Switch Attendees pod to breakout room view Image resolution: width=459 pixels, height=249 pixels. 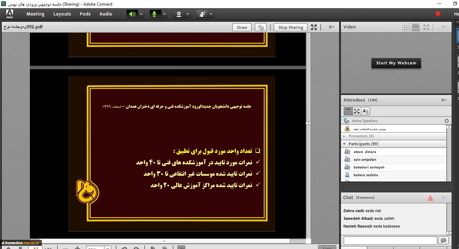[357, 111]
